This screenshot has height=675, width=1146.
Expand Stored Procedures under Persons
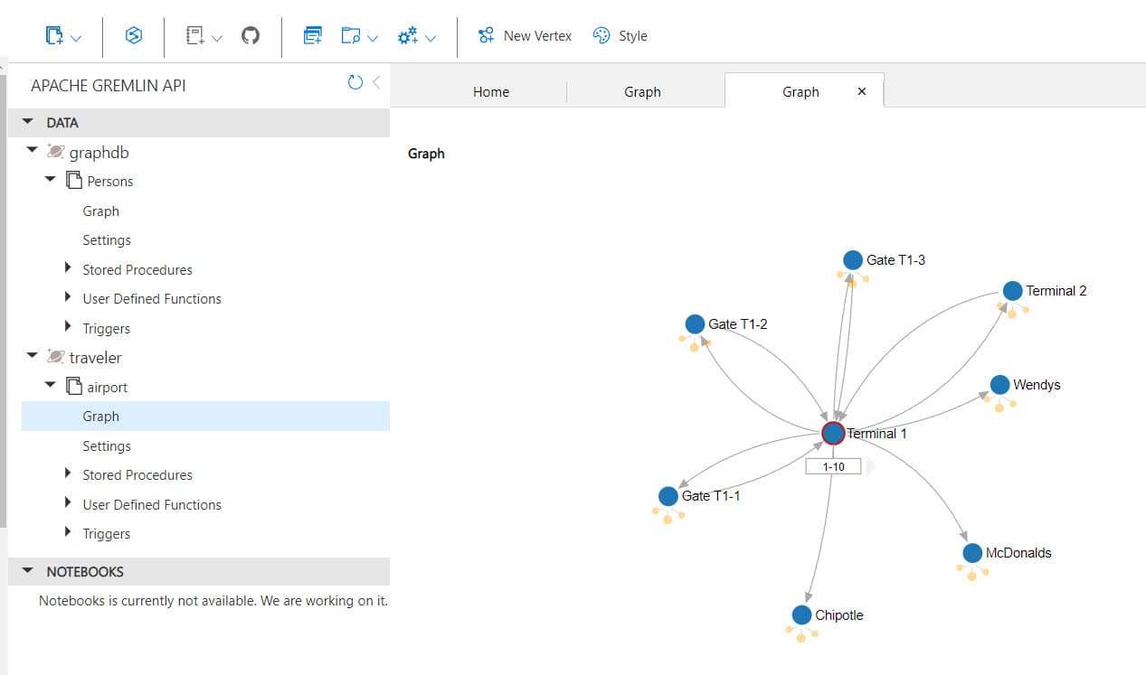(68, 269)
